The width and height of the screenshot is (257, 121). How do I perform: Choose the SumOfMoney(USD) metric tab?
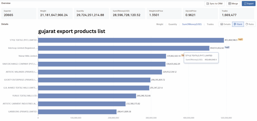point(192,24)
